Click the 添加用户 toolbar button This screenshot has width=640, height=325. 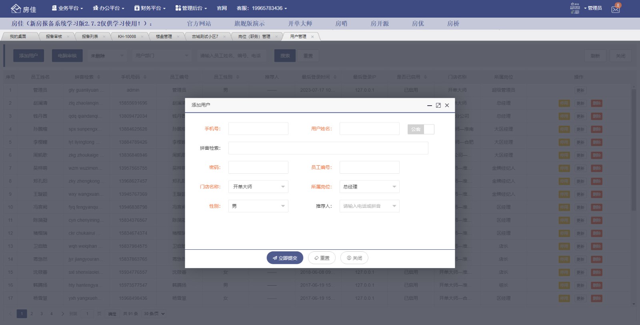tap(28, 56)
